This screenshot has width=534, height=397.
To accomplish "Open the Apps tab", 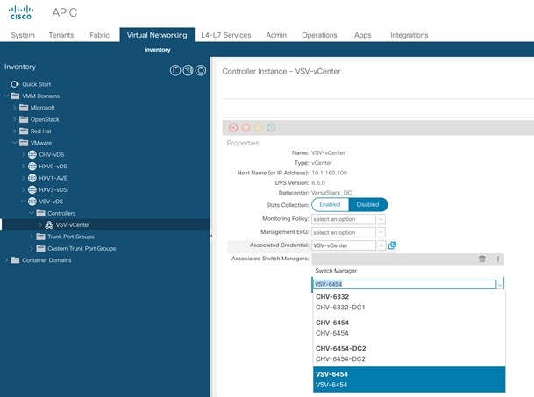I will [362, 35].
